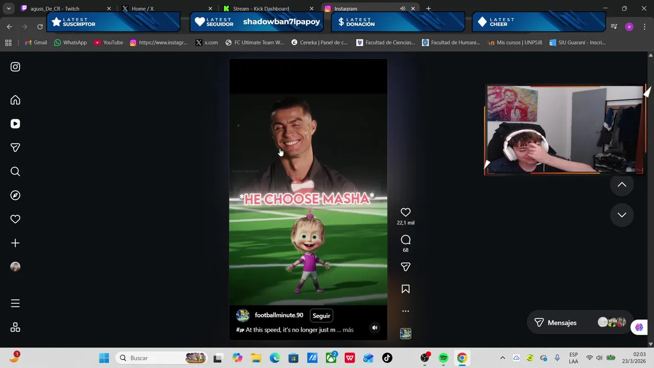654x368 pixels.
Task: Switch to the aguss_De_CR Twitch tab
Action: 65,9
